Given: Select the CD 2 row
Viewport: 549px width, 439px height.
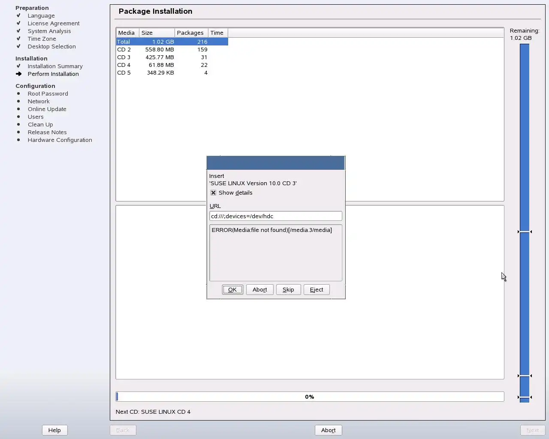Looking at the screenshot, I should click(x=172, y=49).
